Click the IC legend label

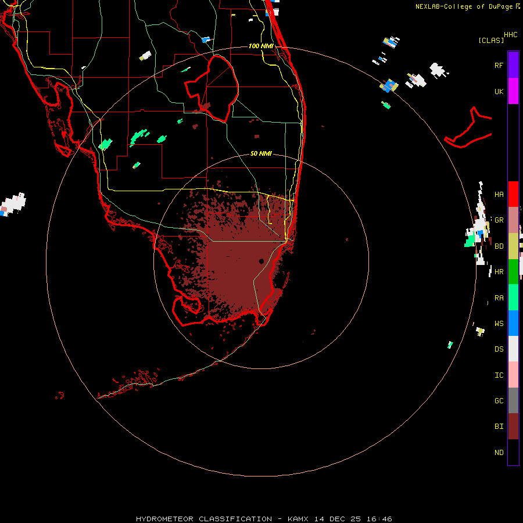pyautogui.click(x=499, y=375)
